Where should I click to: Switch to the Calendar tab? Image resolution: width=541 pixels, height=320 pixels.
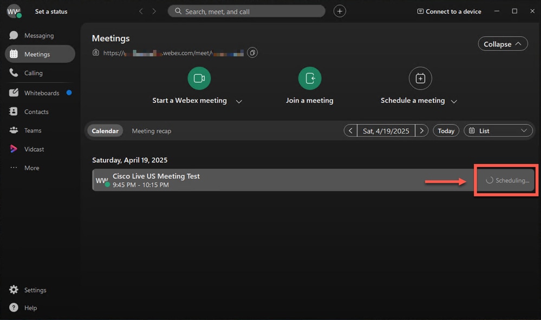[x=105, y=130]
